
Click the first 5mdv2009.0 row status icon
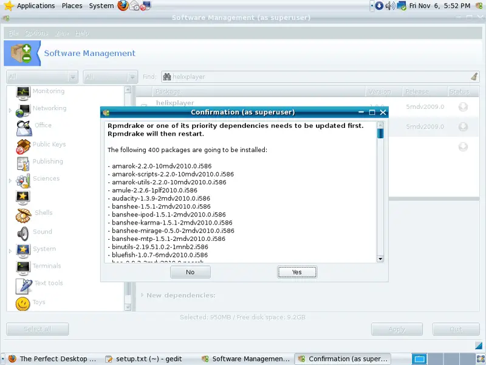(x=463, y=107)
